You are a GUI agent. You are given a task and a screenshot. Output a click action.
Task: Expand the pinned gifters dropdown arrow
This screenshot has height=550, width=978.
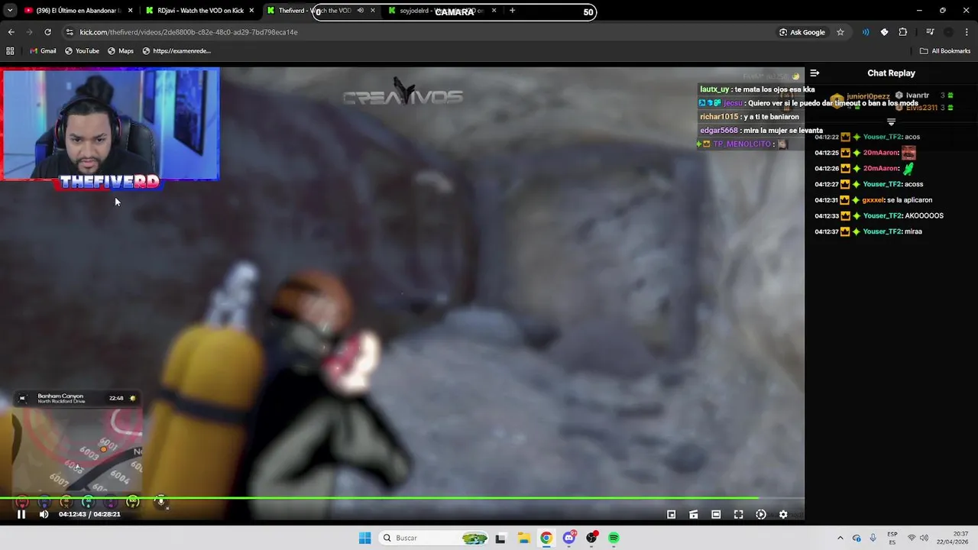pos(891,122)
